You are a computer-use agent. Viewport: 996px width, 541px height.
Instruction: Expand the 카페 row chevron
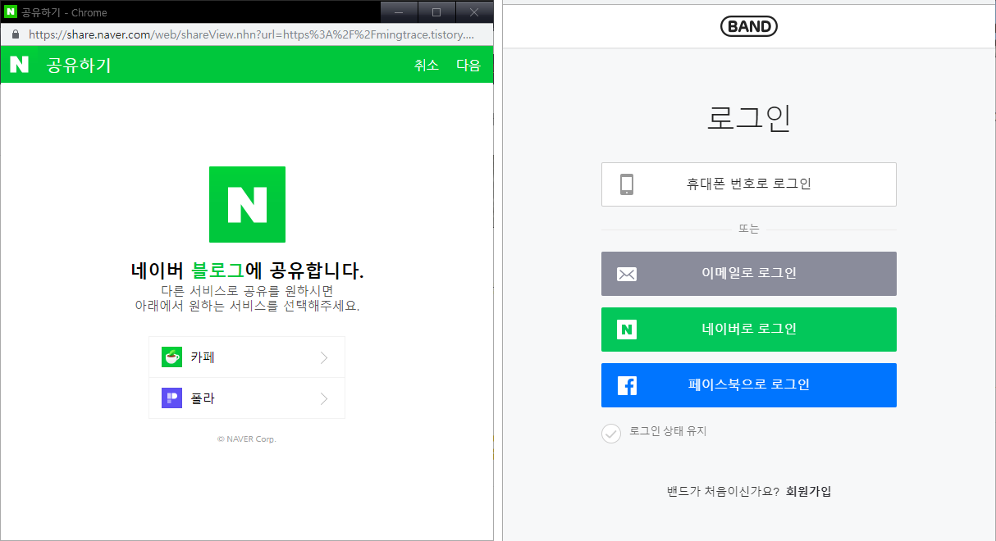(324, 357)
